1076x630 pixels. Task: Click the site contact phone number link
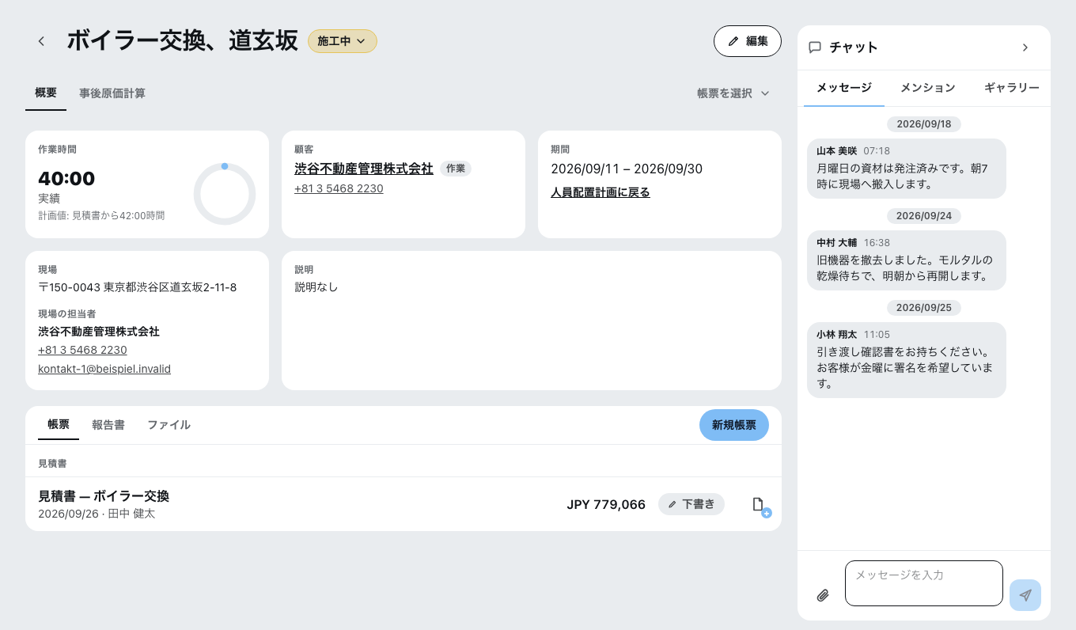[x=82, y=350]
